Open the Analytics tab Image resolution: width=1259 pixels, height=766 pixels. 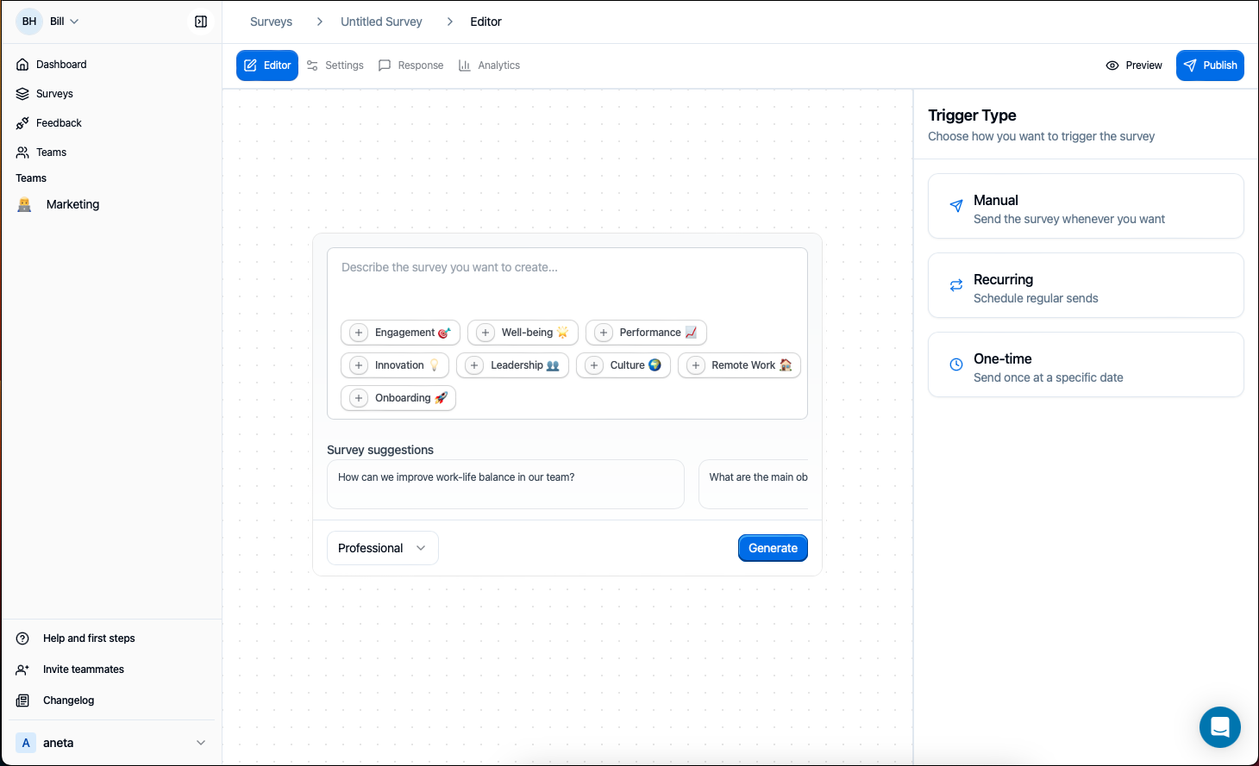coord(489,65)
